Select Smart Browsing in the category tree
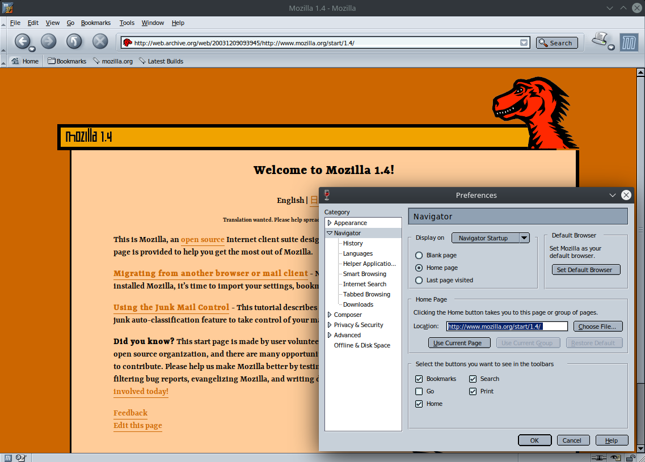 coord(364,274)
